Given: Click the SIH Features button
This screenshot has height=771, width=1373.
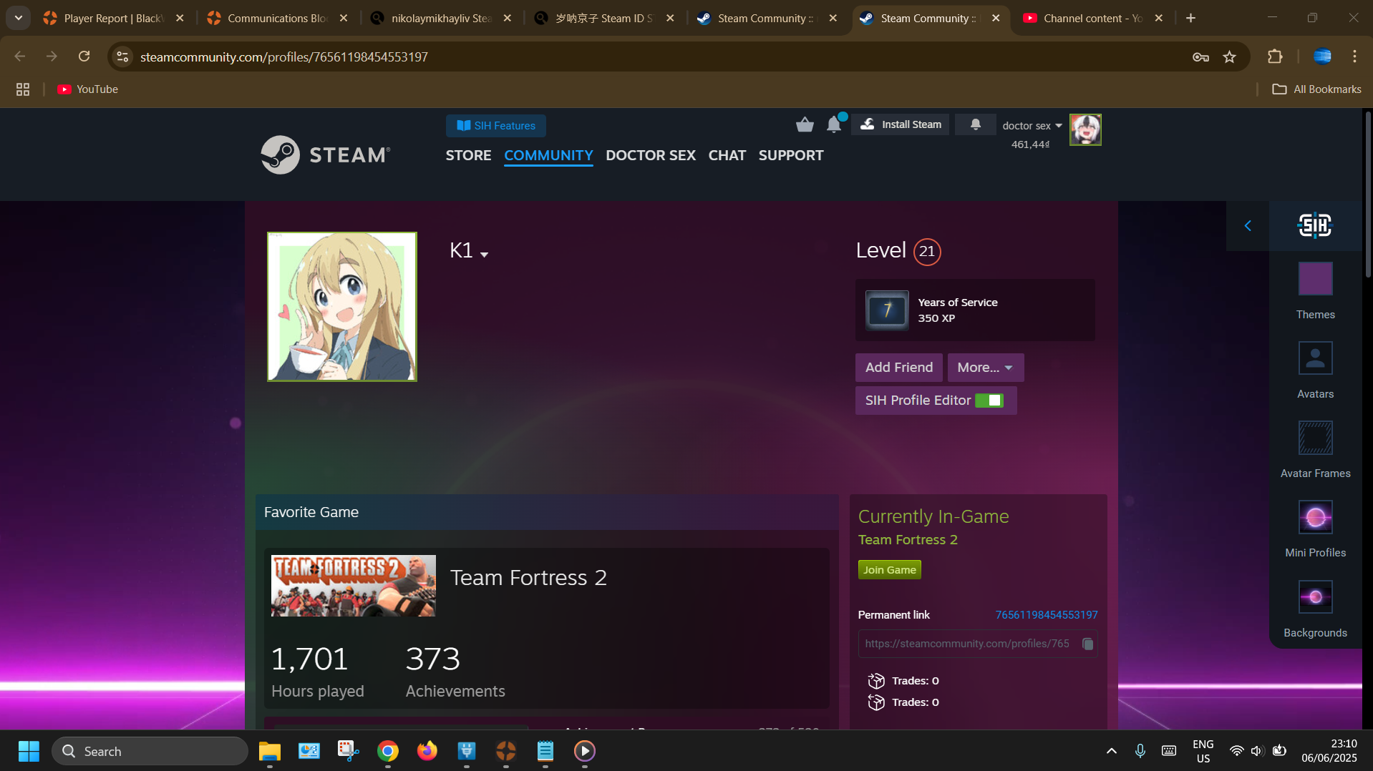Looking at the screenshot, I should (496, 126).
